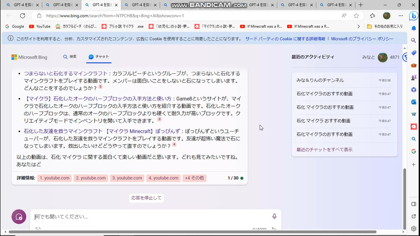Open the サード パーティの Cookie に関する詳細情報 link
420x236 pixels.
pos(285,39)
